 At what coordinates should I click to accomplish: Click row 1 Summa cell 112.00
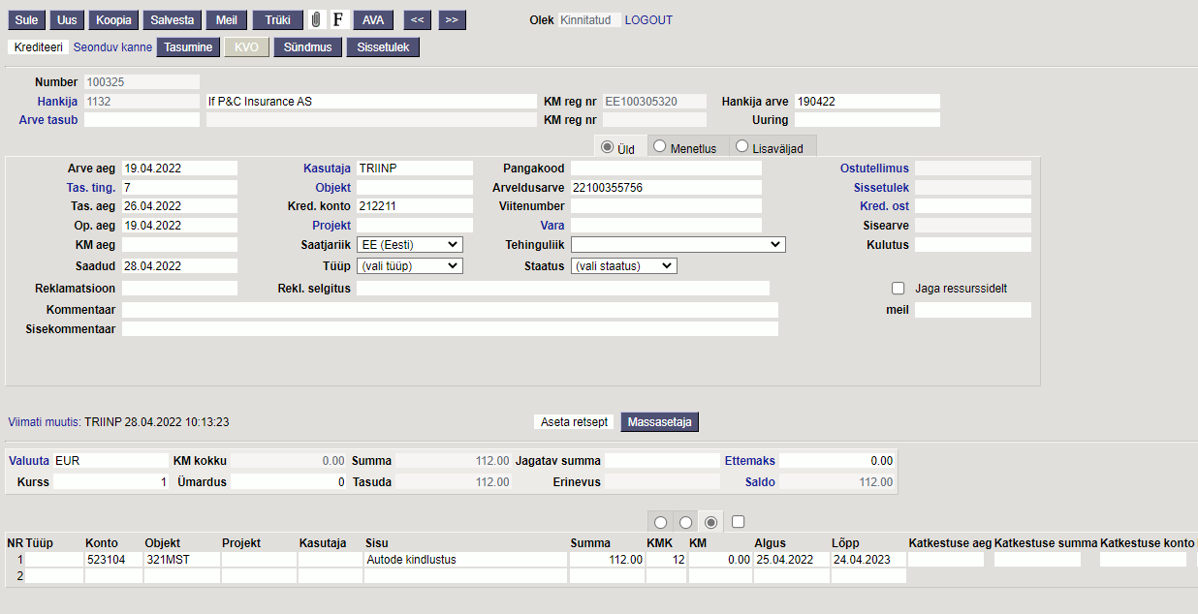607,560
